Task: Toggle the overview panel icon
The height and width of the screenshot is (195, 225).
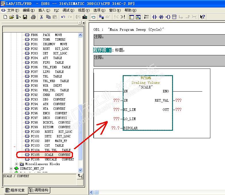Action: (x=131, y=17)
